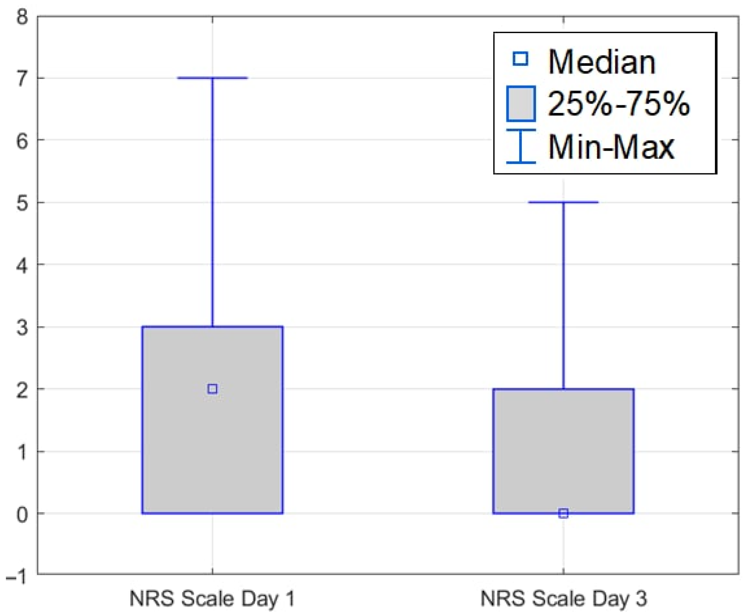This screenshot has height=615, width=749.
Task: Select the Day 1 median square marker
Action: point(212,389)
